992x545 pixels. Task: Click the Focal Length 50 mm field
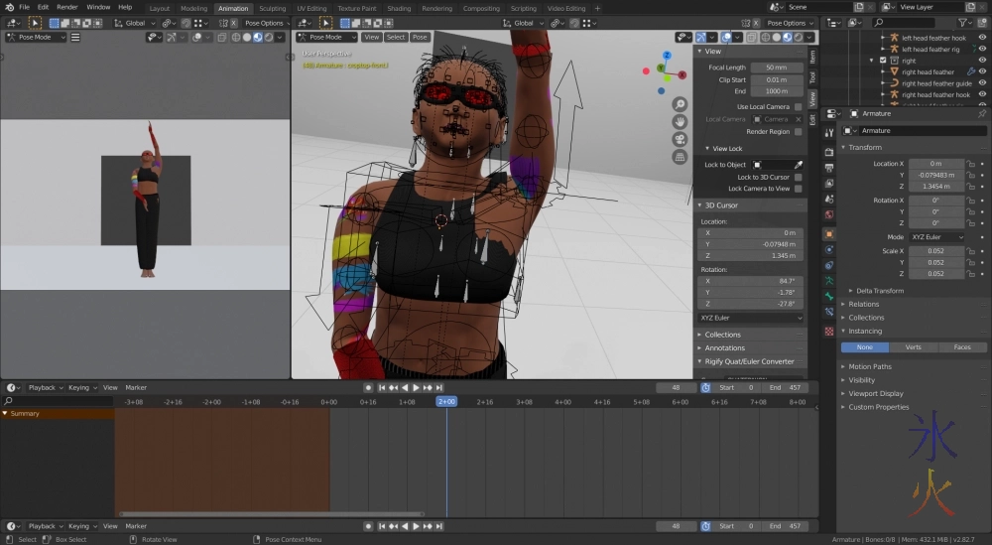click(x=777, y=68)
